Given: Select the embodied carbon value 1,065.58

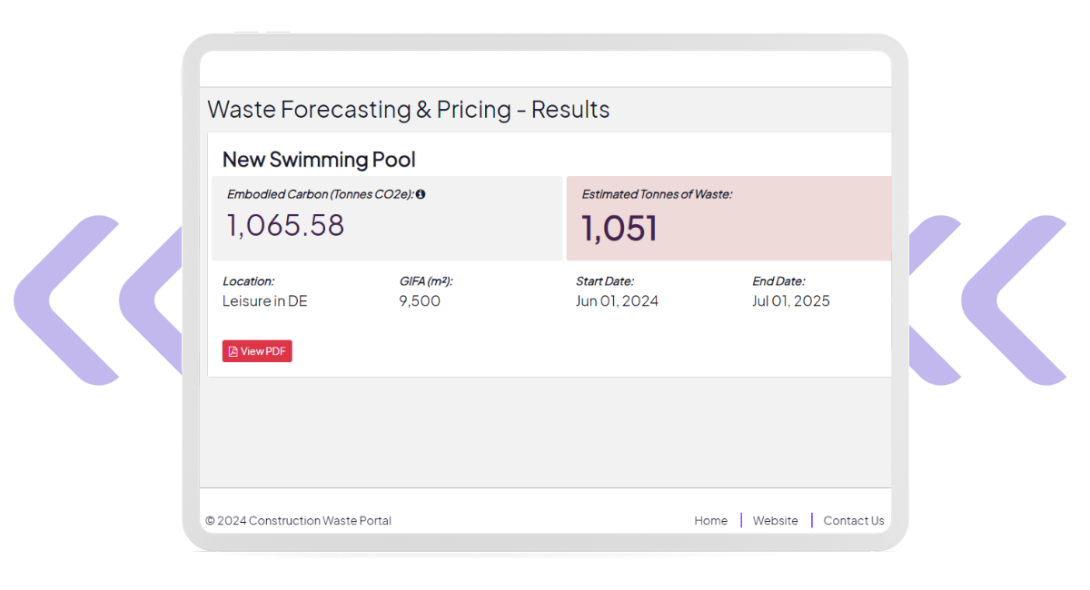Looking at the screenshot, I should point(285,225).
